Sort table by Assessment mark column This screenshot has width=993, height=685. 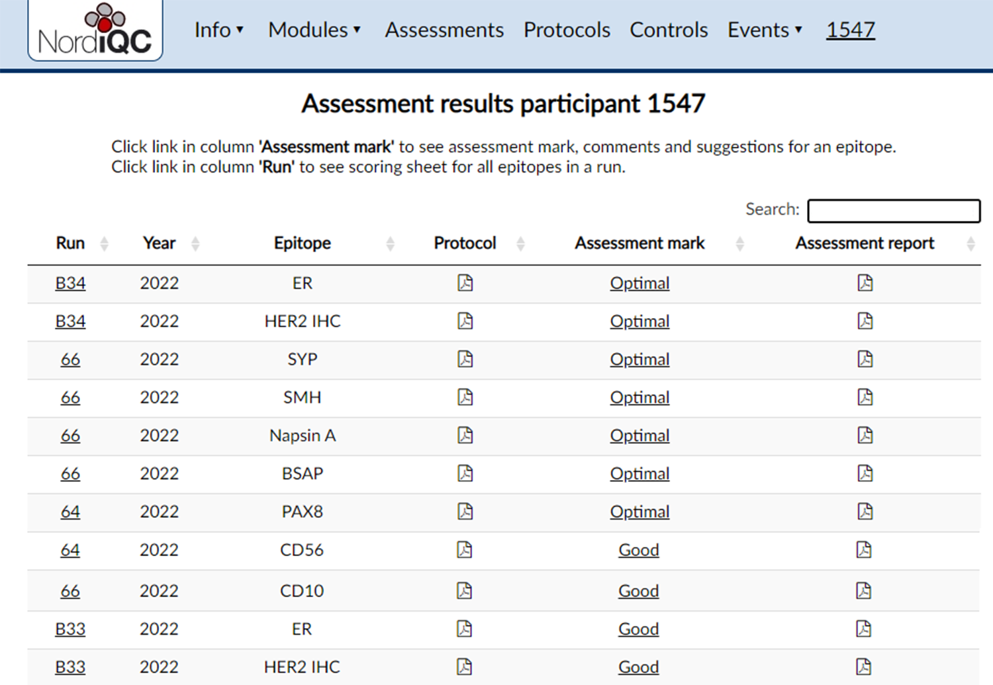tap(639, 243)
